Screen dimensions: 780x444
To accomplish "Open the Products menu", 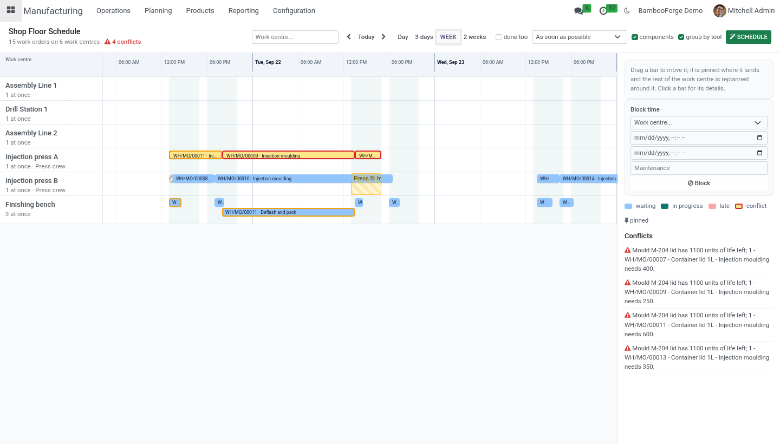I will 200,11.
